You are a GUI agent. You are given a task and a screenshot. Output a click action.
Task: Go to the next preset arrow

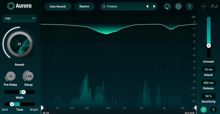click(x=154, y=6)
